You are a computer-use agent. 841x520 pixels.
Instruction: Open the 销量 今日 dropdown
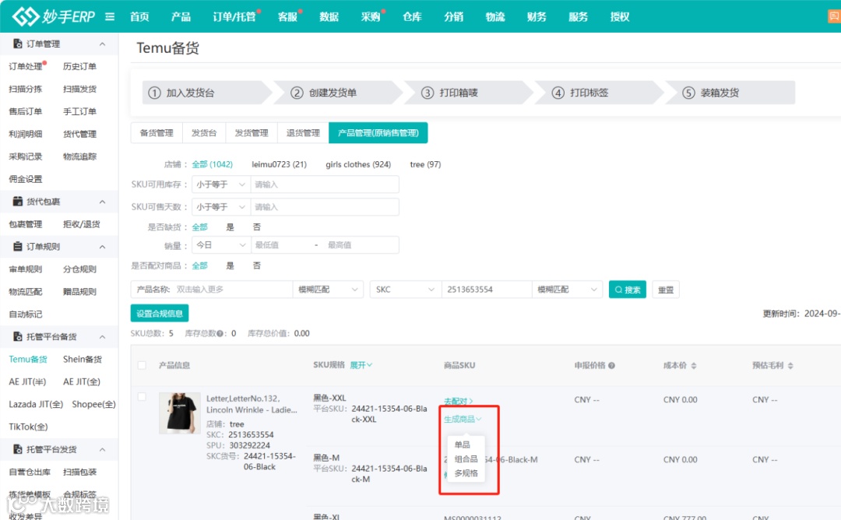[221, 245]
